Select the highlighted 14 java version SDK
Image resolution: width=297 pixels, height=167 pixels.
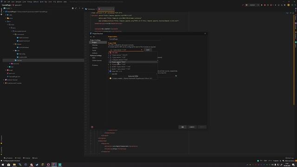click(133, 62)
